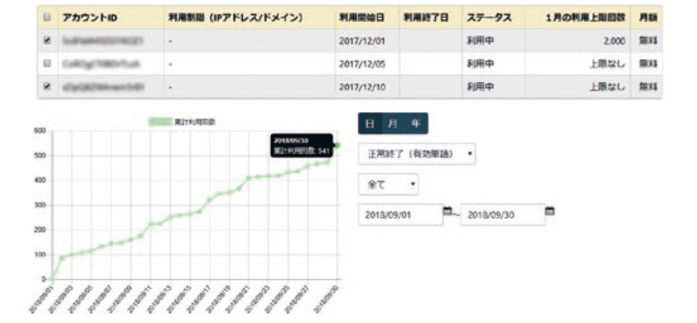
Task: Switch chart to 月 (monthly) view
Action: pos(392,123)
